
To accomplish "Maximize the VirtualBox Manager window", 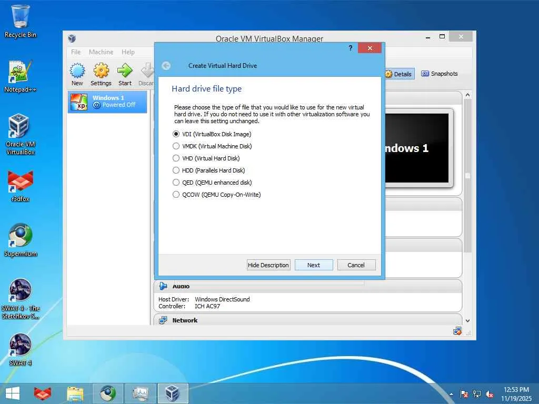I will point(442,36).
